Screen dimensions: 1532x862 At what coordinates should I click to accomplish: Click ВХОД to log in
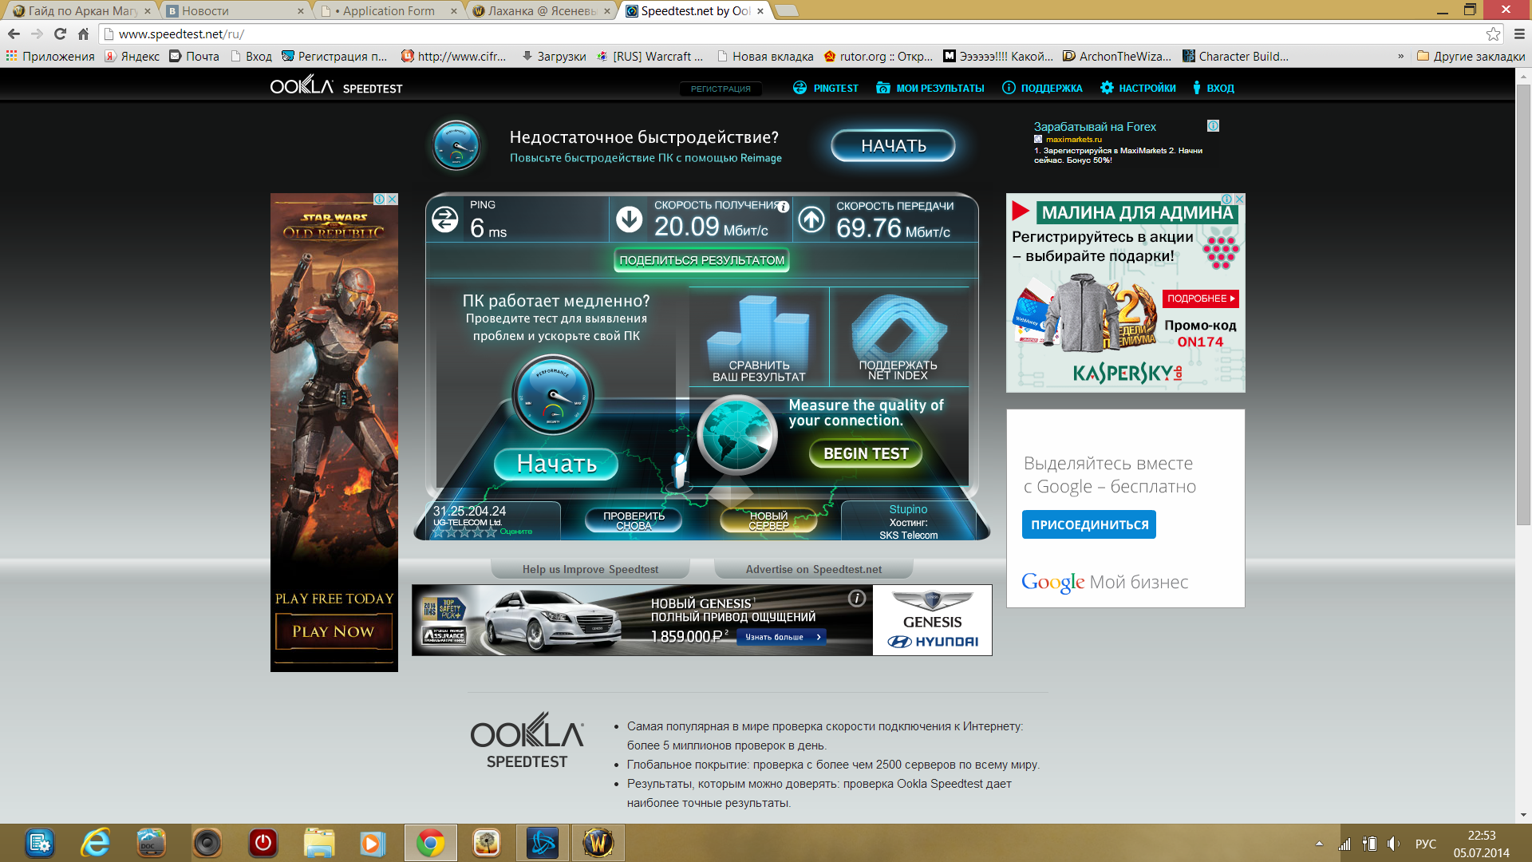pyautogui.click(x=1213, y=88)
